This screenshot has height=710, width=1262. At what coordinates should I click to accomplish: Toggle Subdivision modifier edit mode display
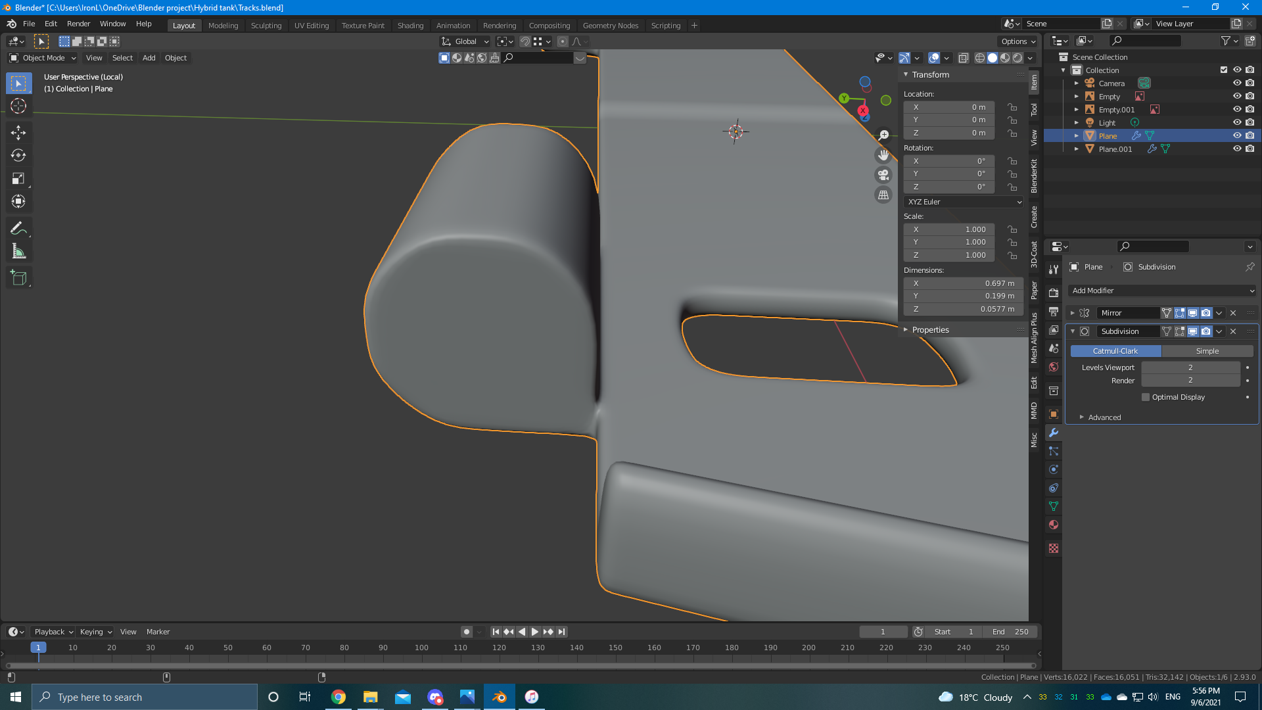click(x=1180, y=331)
